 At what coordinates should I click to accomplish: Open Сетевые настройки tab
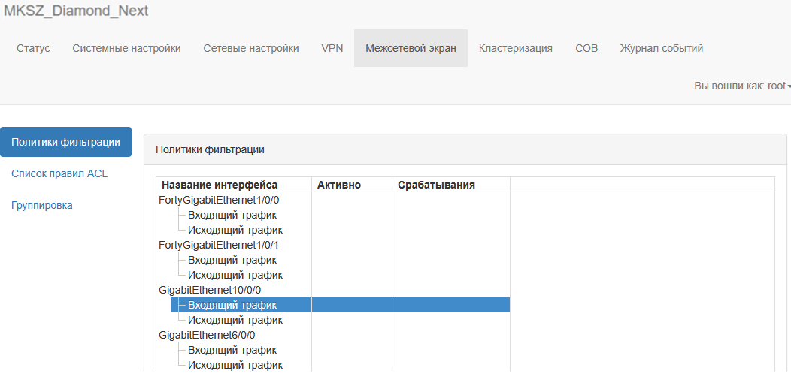pos(251,48)
